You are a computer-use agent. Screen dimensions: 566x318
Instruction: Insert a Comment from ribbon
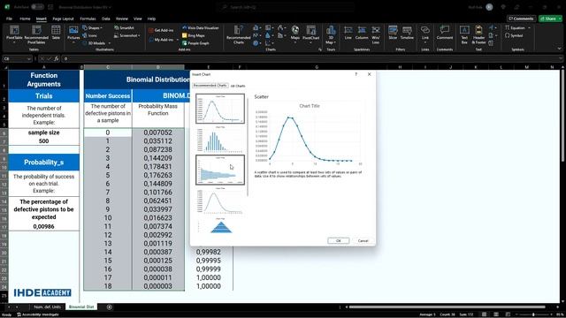pyautogui.click(x=444, y=33)
